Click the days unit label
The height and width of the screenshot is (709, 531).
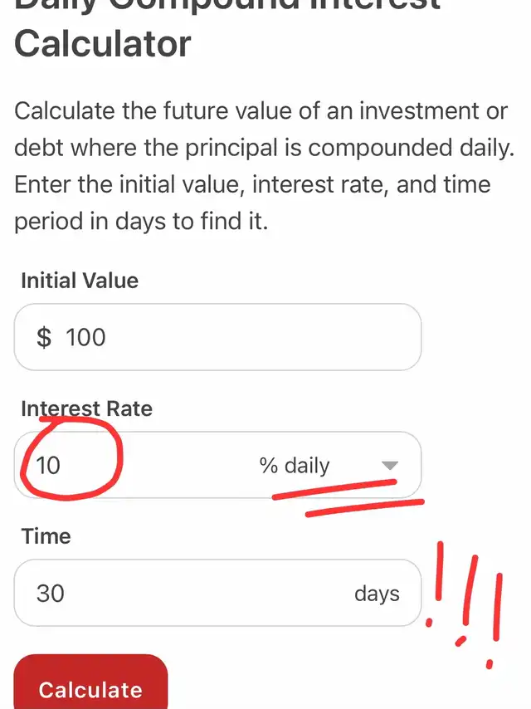tap(377, 594)
